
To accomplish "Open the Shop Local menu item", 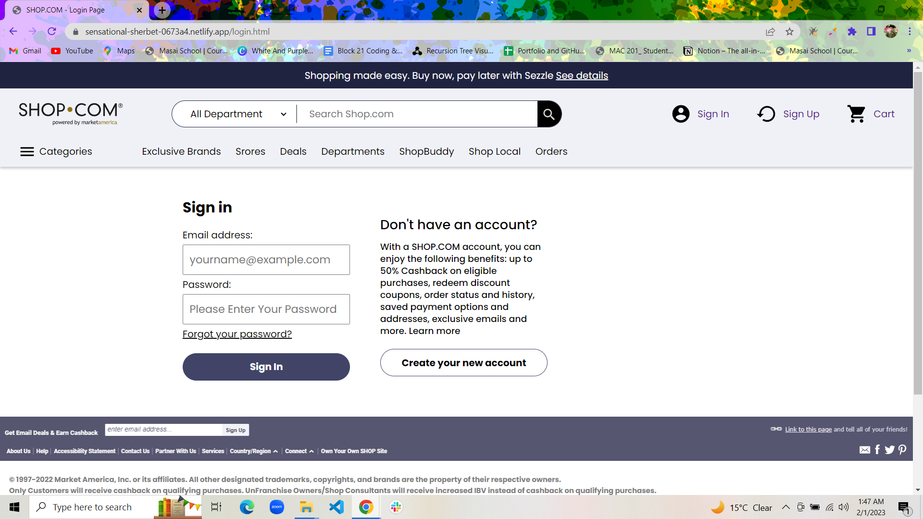I will [495, 152].
